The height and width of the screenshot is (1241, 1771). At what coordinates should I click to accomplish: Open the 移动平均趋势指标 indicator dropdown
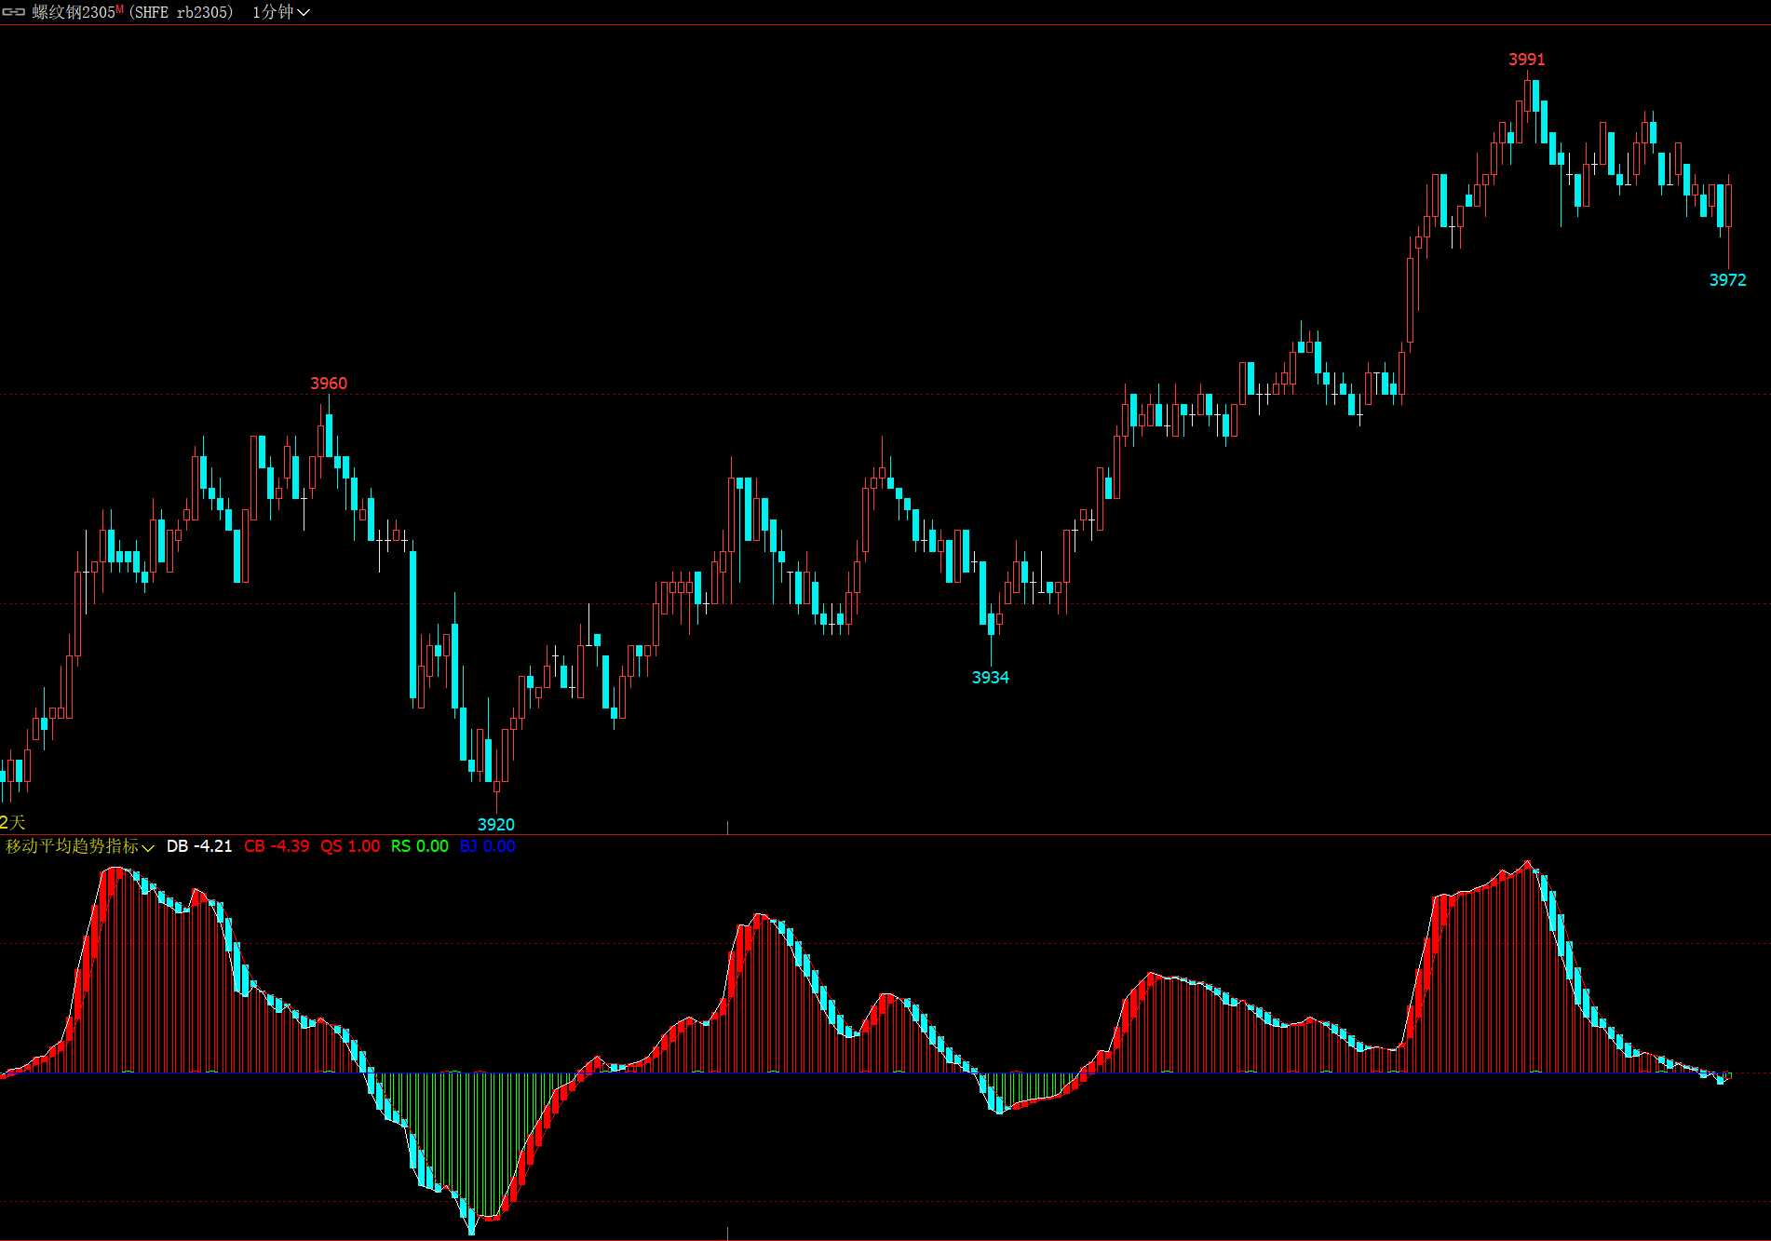(x=79, y=846)
